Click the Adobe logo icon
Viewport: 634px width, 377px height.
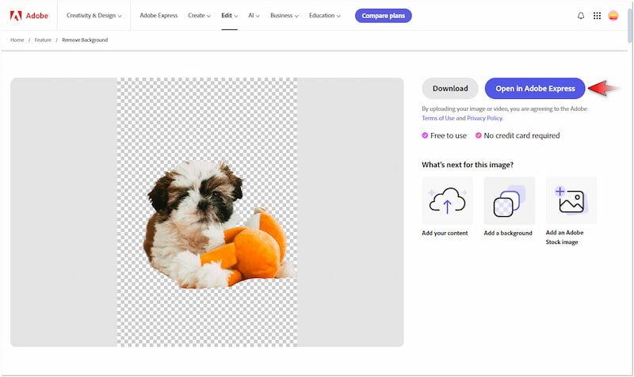coord(16,16)
